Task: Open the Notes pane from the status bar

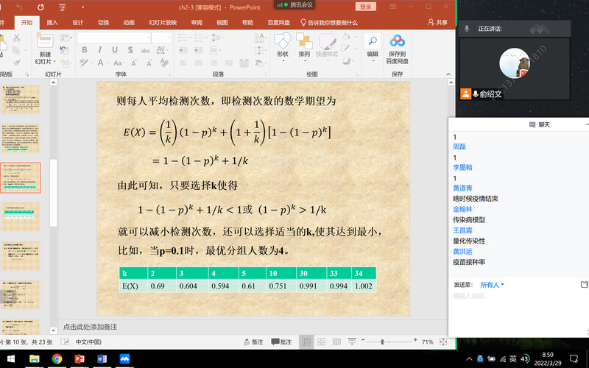Action: pos(253,342)
